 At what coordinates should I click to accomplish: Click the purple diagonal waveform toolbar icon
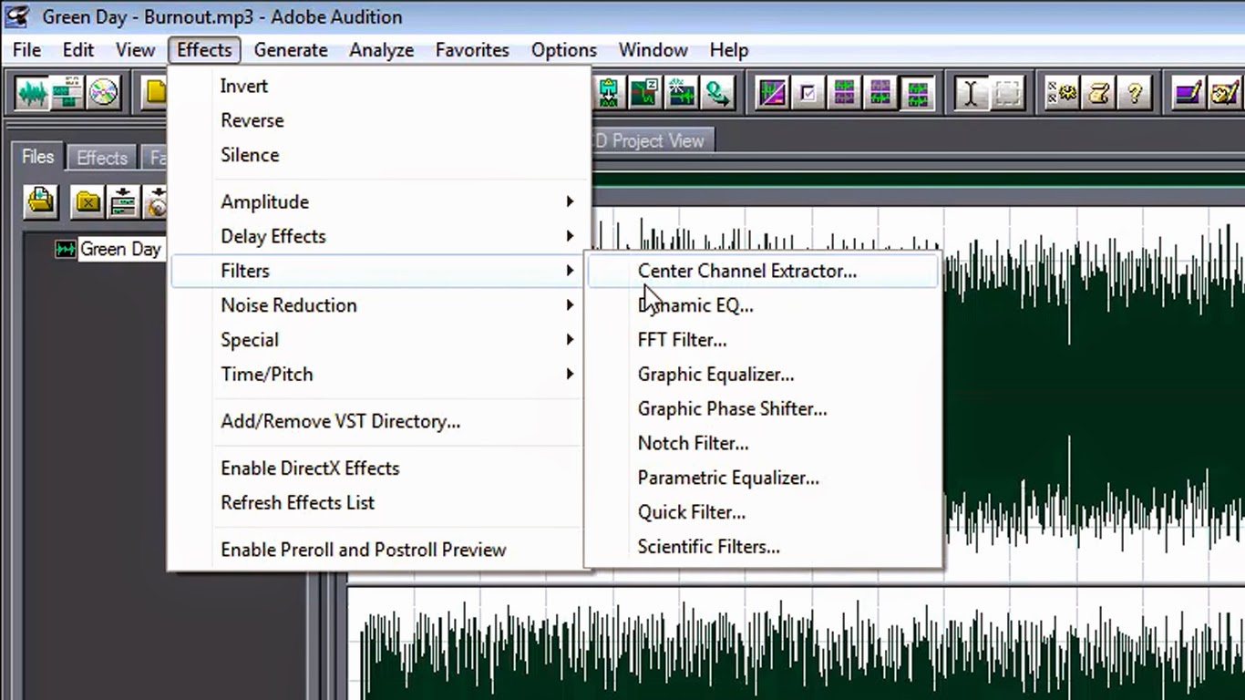tap(772, 93)
